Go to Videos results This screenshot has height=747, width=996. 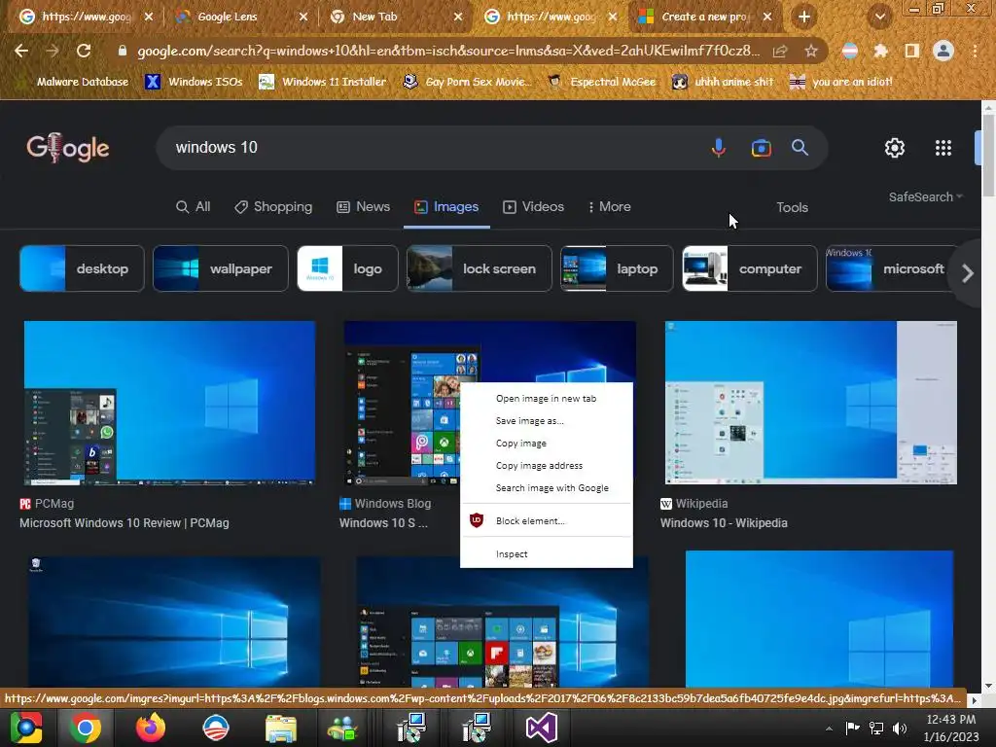click(x=534, y=207)
